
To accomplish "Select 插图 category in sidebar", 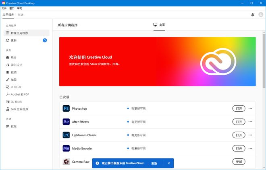I will tap(27, 80).
